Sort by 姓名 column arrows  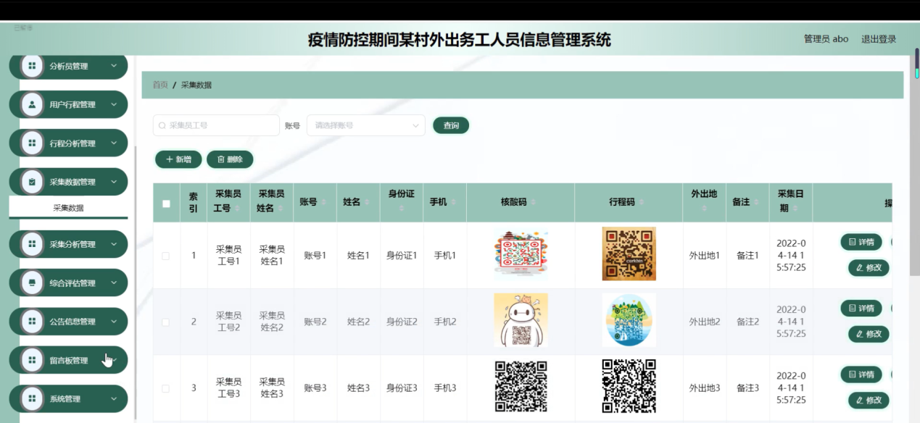pos(367,203)
